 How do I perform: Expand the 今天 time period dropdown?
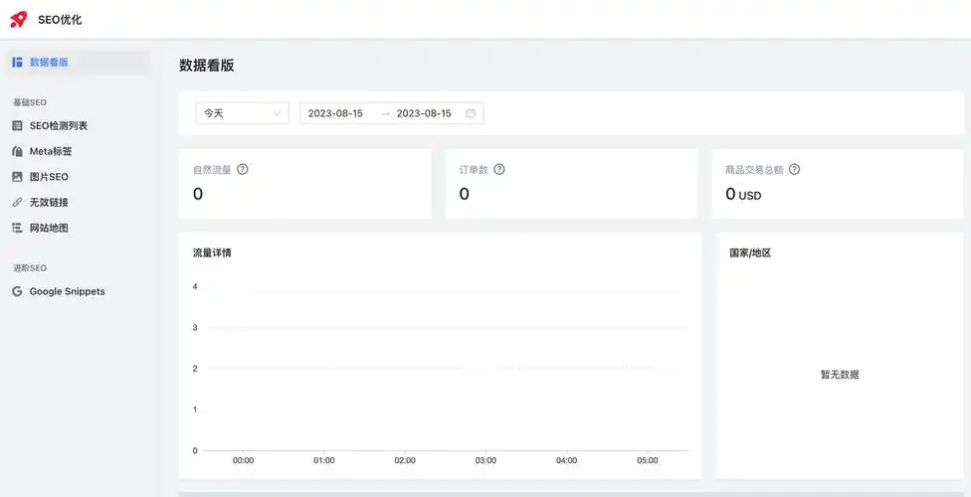pyautogui.click(x=242, y=113)
